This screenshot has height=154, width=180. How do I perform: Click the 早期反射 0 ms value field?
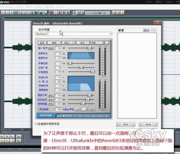(58, 64)
